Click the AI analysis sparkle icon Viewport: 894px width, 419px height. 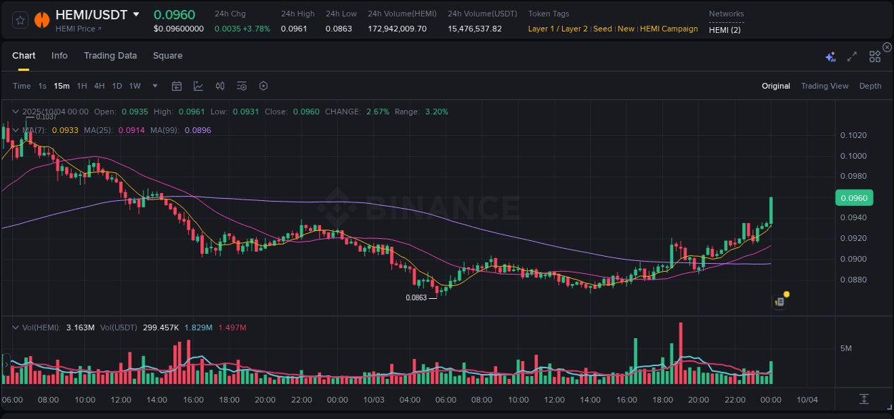coord(830,56)
